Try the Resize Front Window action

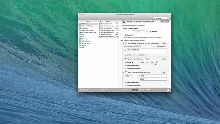tap(164, 59)
